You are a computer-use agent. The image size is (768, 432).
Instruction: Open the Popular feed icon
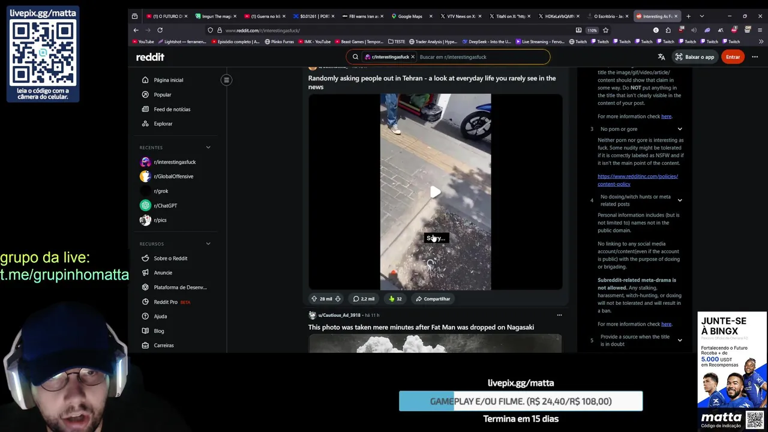[145, 95]
